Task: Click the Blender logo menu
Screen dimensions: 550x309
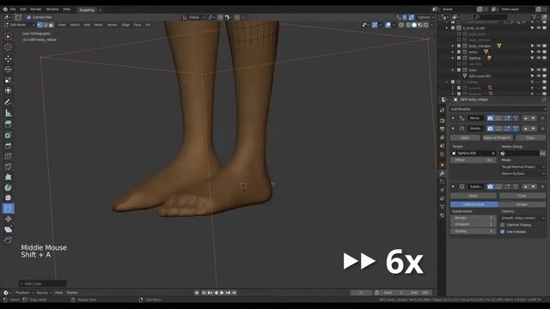Action: coord(5,9)
